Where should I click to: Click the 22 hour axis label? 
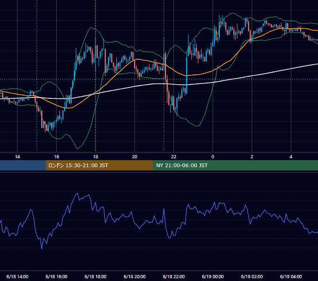pyautogui.click(x=173, y=157)
